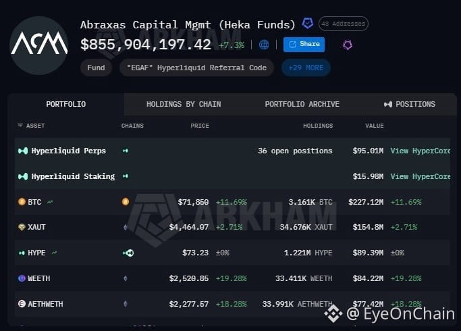Click the chain icon in Hyperliquid Staking row
Image resolution: width=461 pixels, height=331 pixels.
(126, 176)
